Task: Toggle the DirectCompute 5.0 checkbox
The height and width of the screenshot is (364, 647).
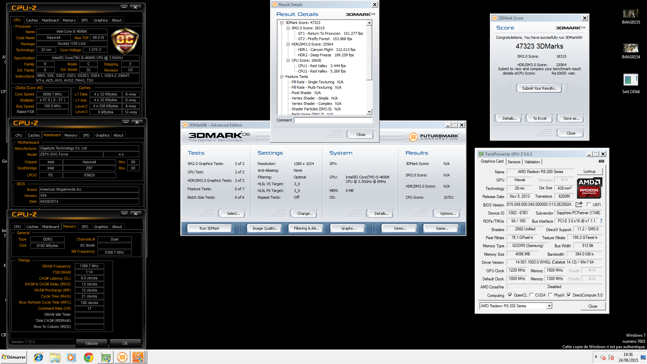Action: (569, 295)
